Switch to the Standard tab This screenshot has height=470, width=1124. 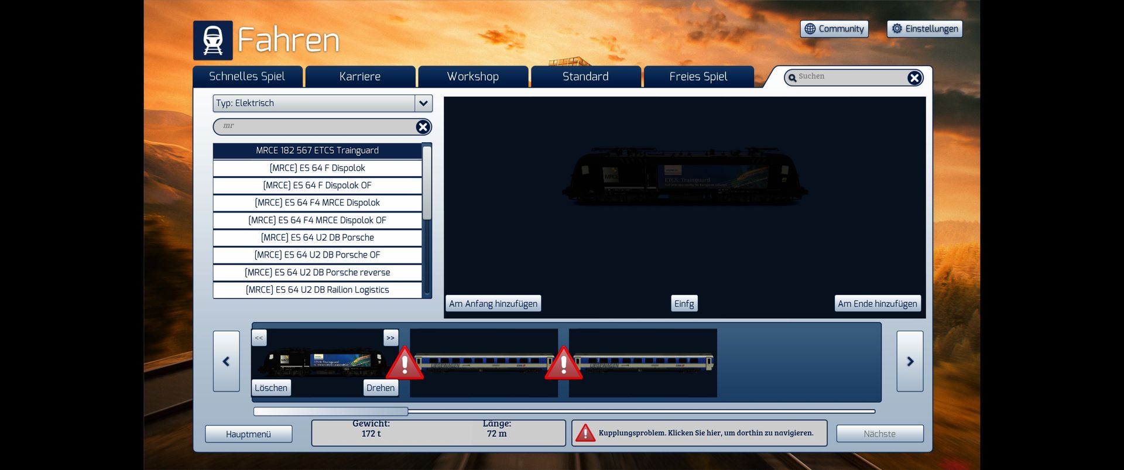tap(585, 77)
